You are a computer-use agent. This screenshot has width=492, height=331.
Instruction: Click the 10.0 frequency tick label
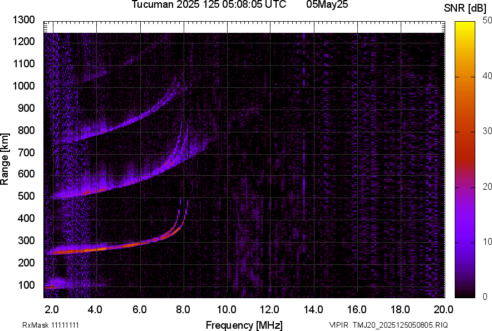click(227, 310)
